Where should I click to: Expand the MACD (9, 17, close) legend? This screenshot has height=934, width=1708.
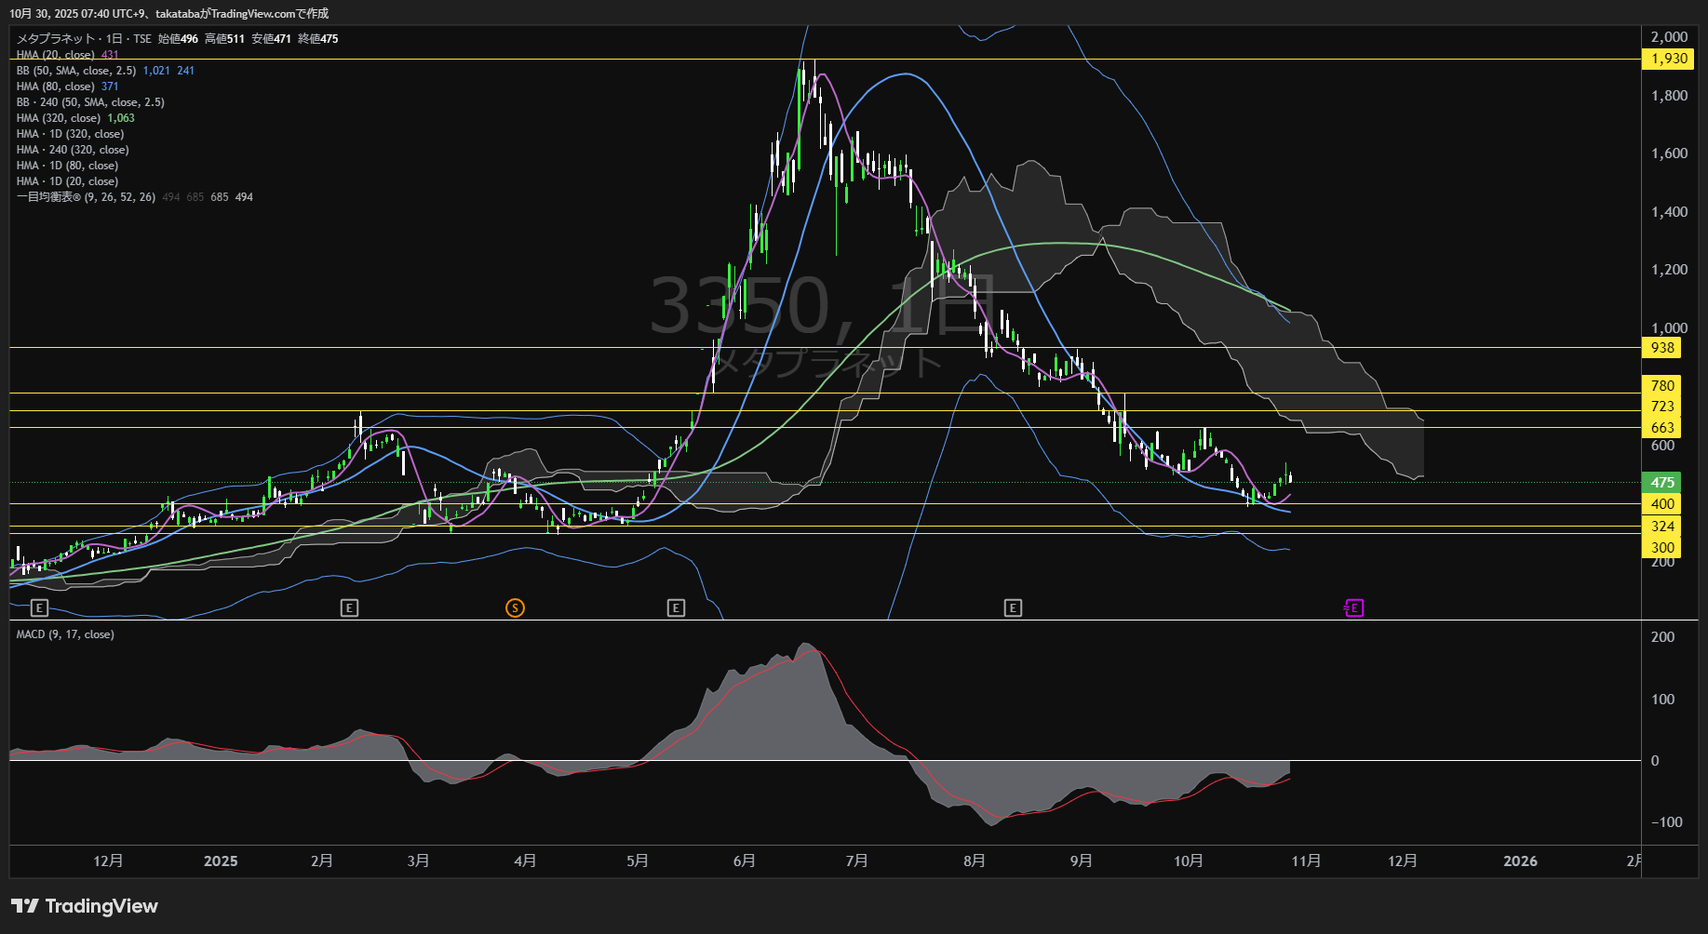[x=65, y=634]
